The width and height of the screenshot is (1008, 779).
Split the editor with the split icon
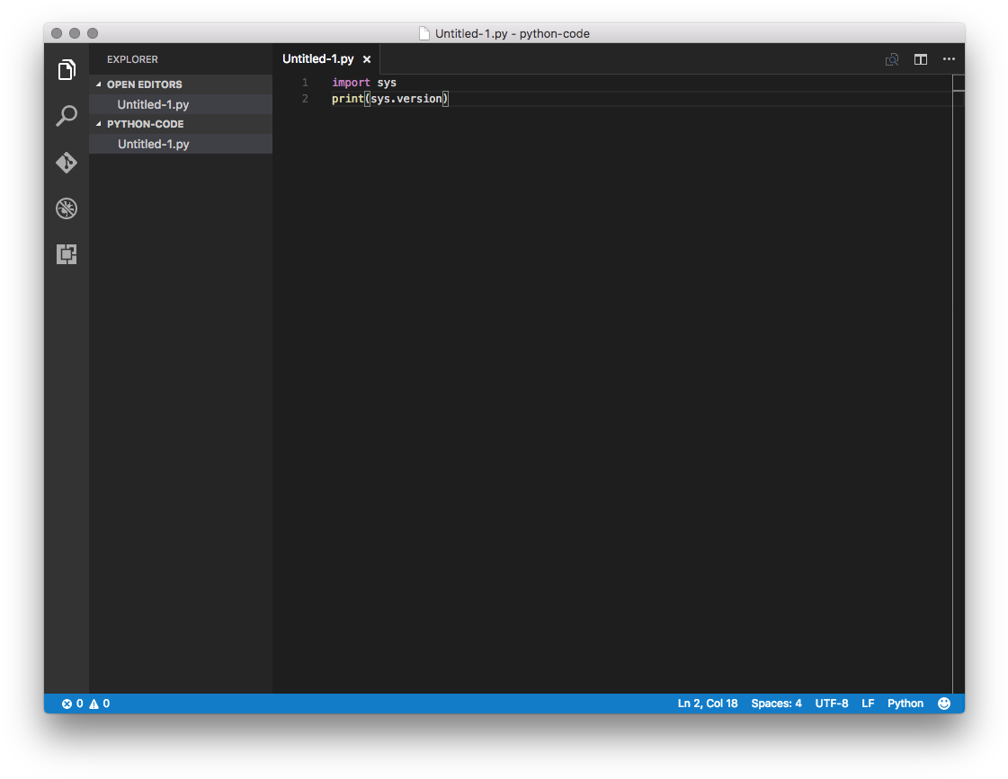(921, 59)
